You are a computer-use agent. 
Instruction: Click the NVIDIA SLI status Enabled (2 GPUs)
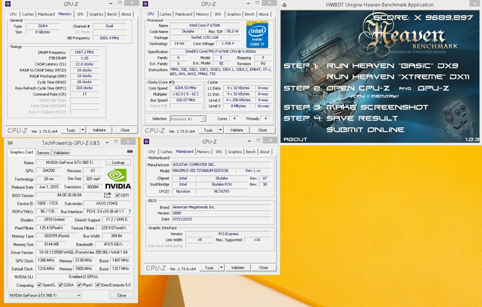pyautogui.click(x=83, y=277)
